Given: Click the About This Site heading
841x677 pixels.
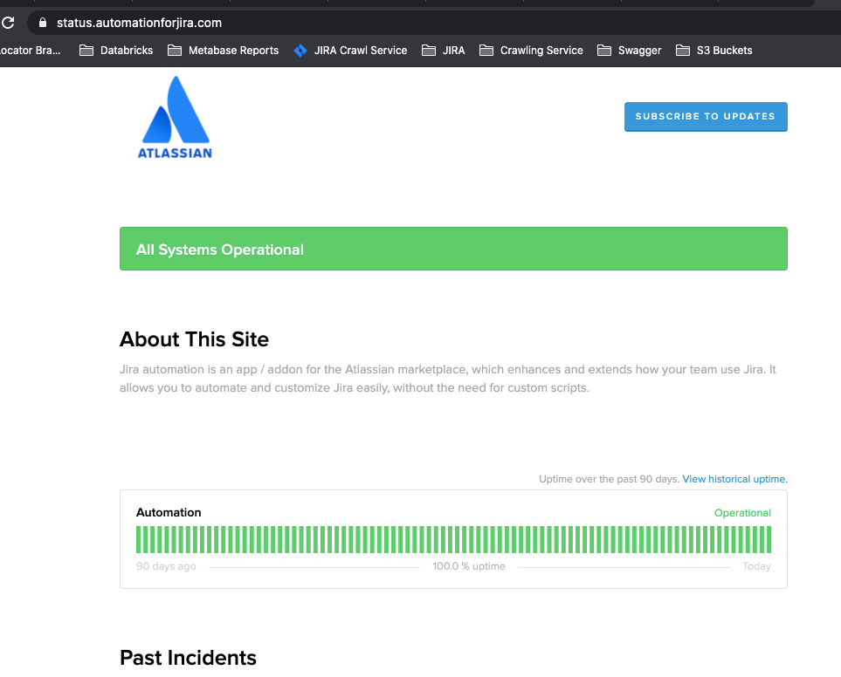Looking at the screenshot, I should [194, 339].
